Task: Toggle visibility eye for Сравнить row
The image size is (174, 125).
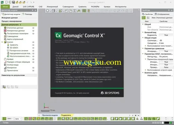Action: point(33,45)
